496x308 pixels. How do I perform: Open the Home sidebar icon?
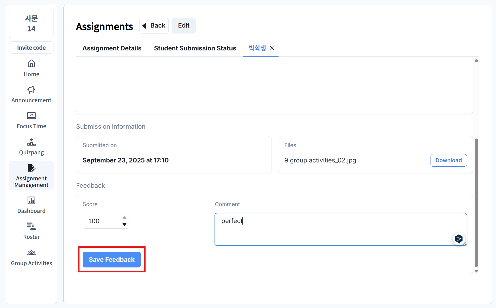coord(31,64)
